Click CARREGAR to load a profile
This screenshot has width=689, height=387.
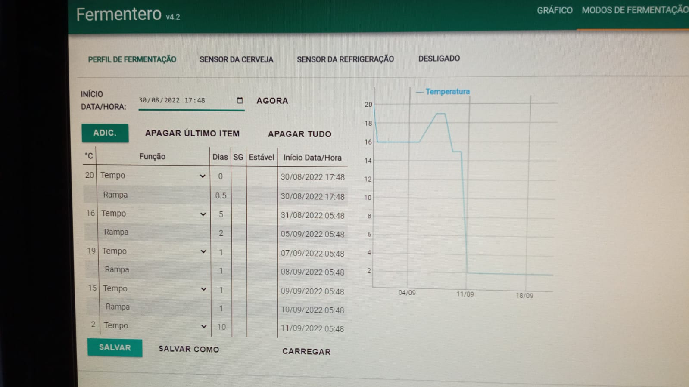point(306,351)
